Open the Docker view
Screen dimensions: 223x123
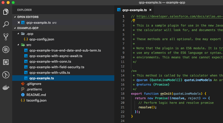point(6,87)
